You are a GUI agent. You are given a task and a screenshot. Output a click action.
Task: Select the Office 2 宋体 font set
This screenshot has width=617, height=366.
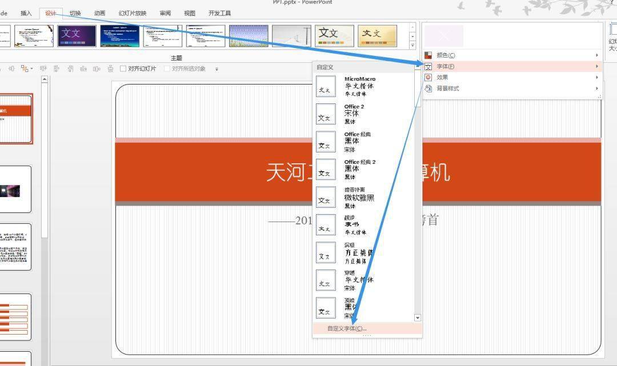(363, 114)
